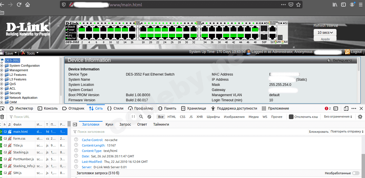This screenshot has height=178, width=365.
Task: Open Firefox account avatar icon
Action: [x=352, y=5]
